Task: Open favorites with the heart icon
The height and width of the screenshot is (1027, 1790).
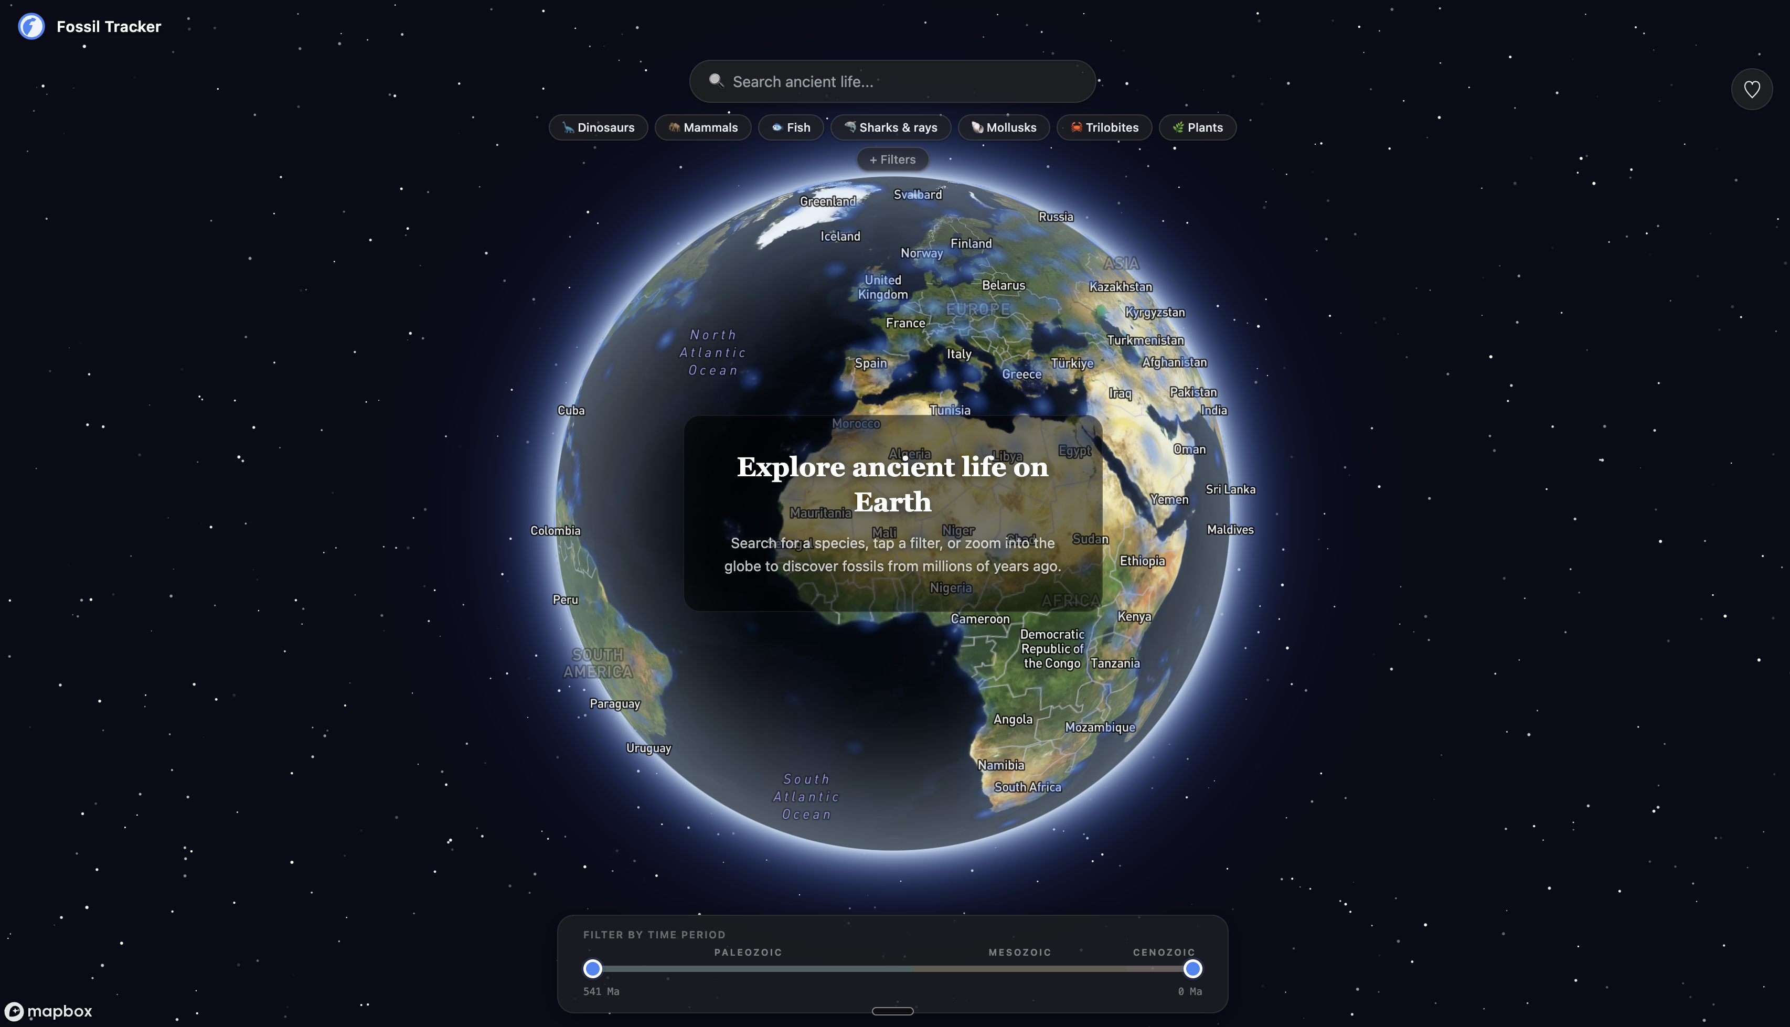Action: [1752, 90]
